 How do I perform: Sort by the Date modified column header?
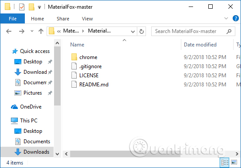[200, 45]
